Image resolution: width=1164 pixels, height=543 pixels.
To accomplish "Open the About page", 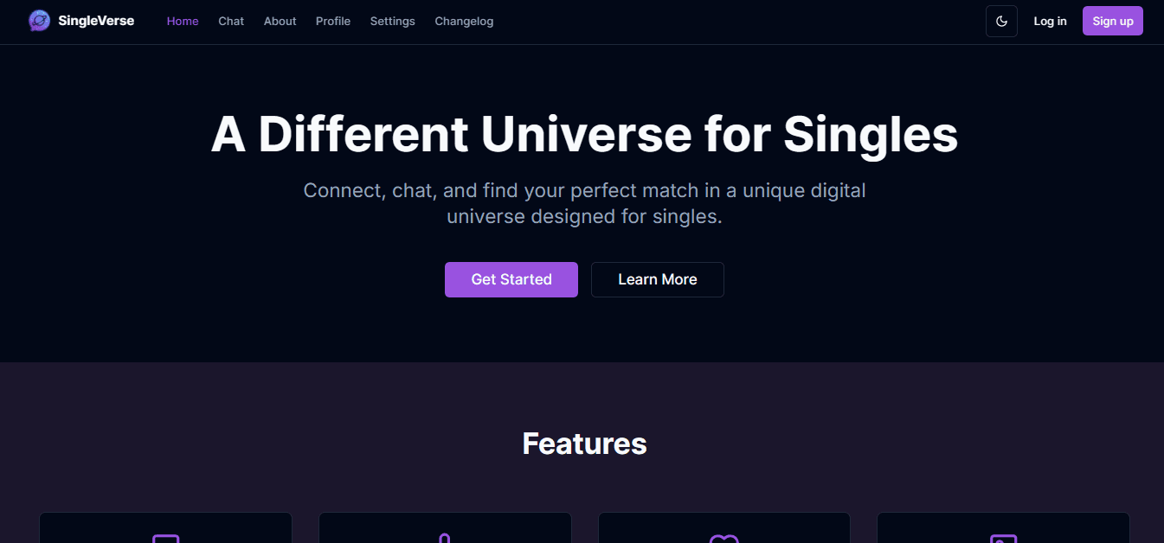I will point(280,21).
